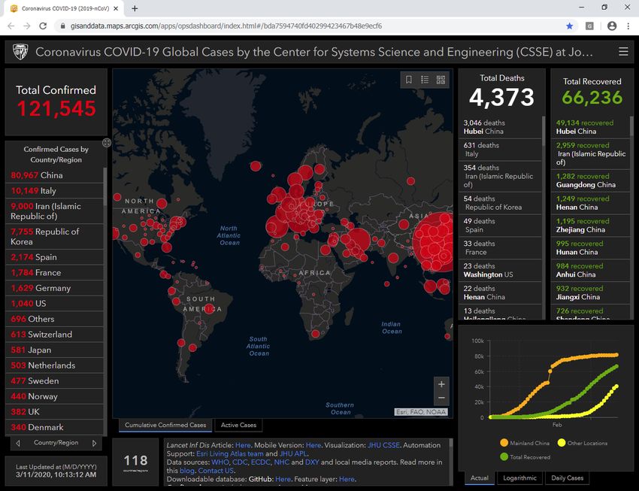Open the browser extension icon

[x=589, y=26]
